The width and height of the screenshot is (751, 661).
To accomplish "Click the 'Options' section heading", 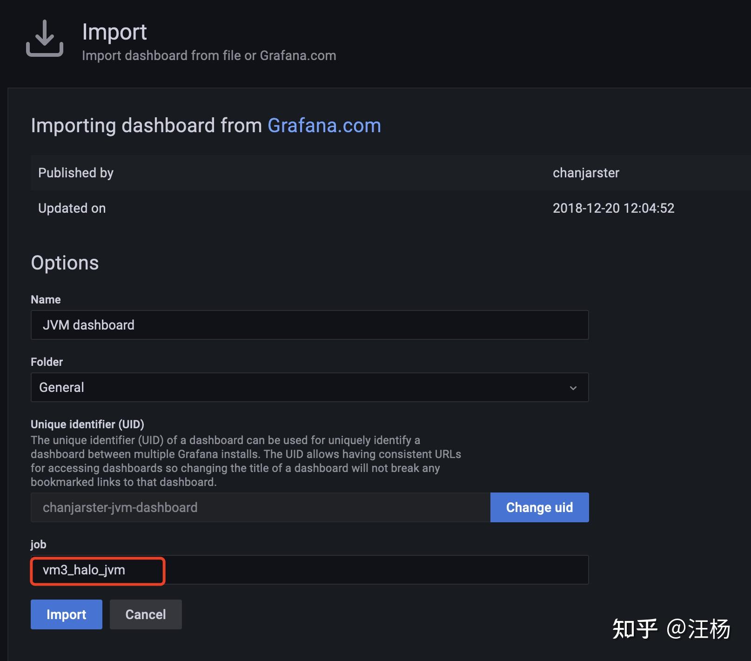I will click(65, 263).
